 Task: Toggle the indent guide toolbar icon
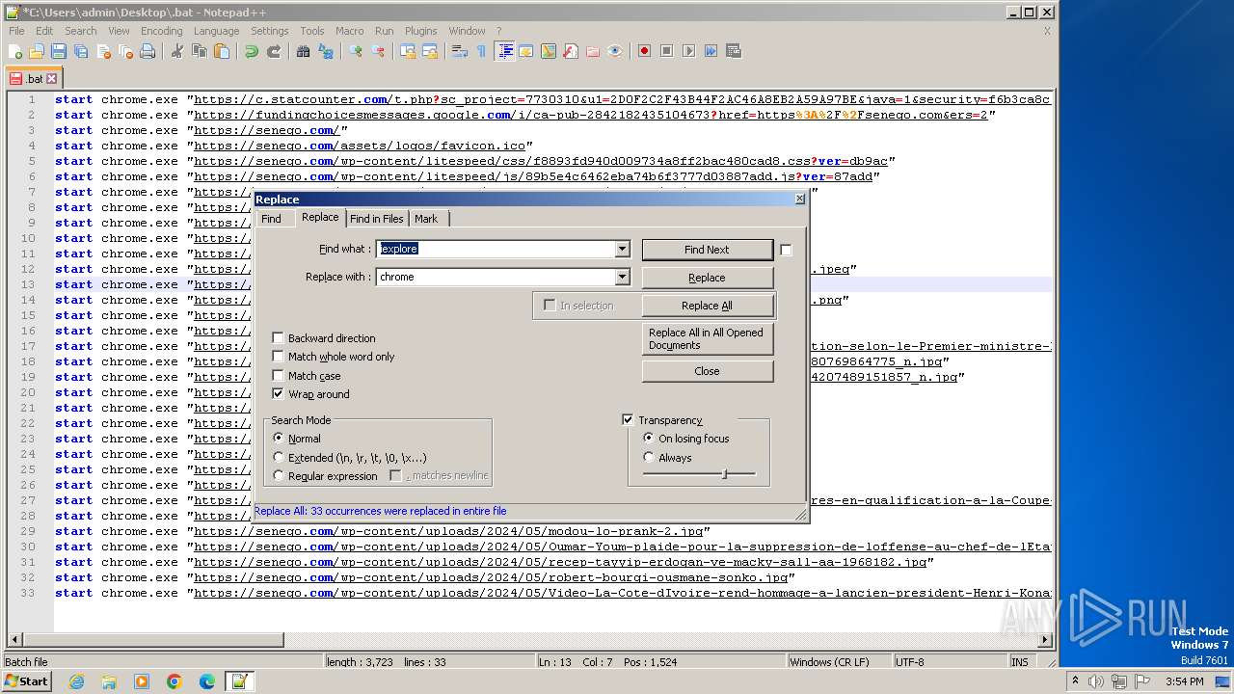(504, 51)
